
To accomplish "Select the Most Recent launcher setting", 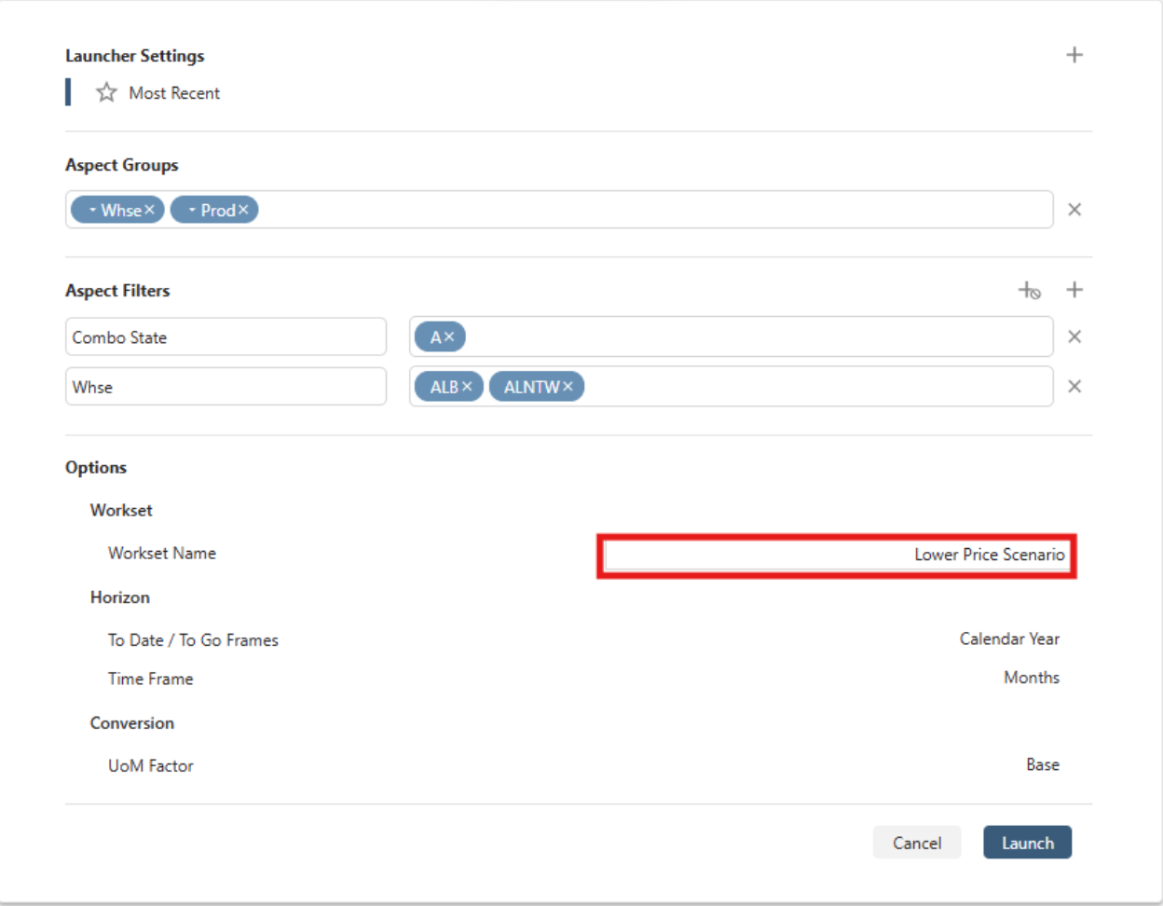I will (174, 93).
